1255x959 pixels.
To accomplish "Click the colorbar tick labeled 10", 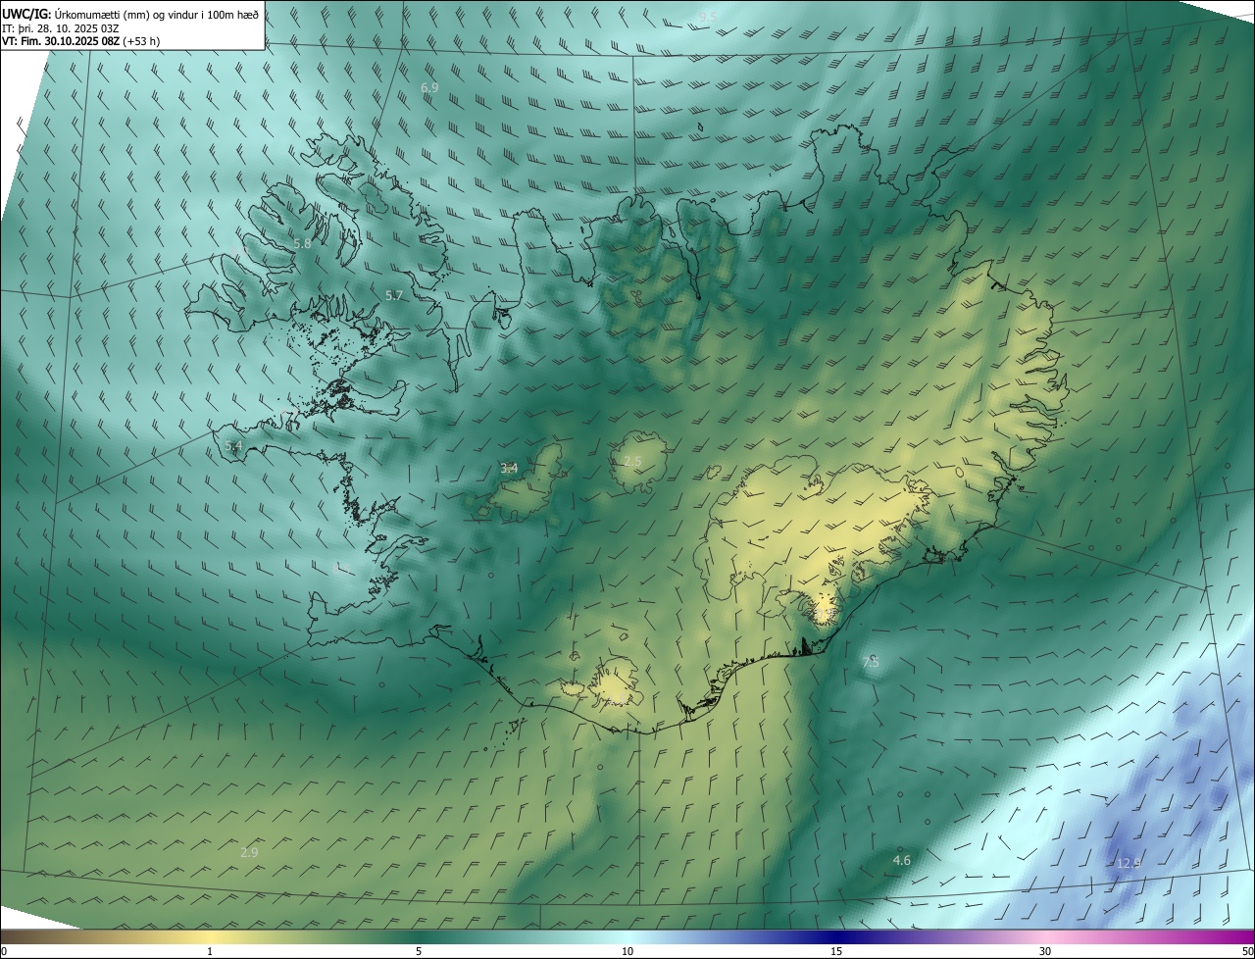I will click(627, 951).
